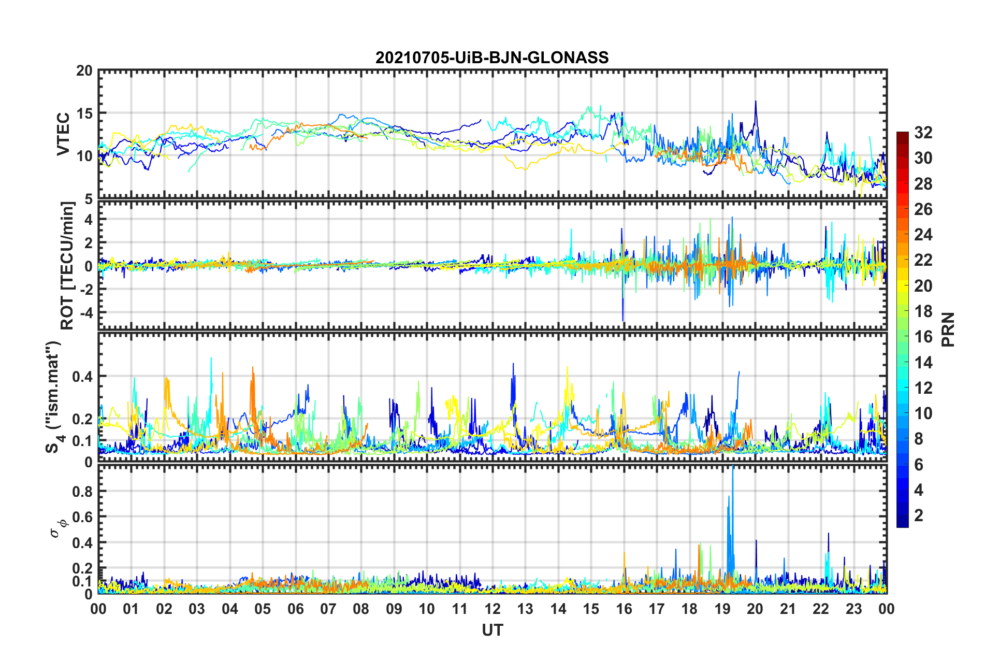Screen dimensions: 985x659
Task: Click colorbar tick label 24
Action: [x=923, y=235]
